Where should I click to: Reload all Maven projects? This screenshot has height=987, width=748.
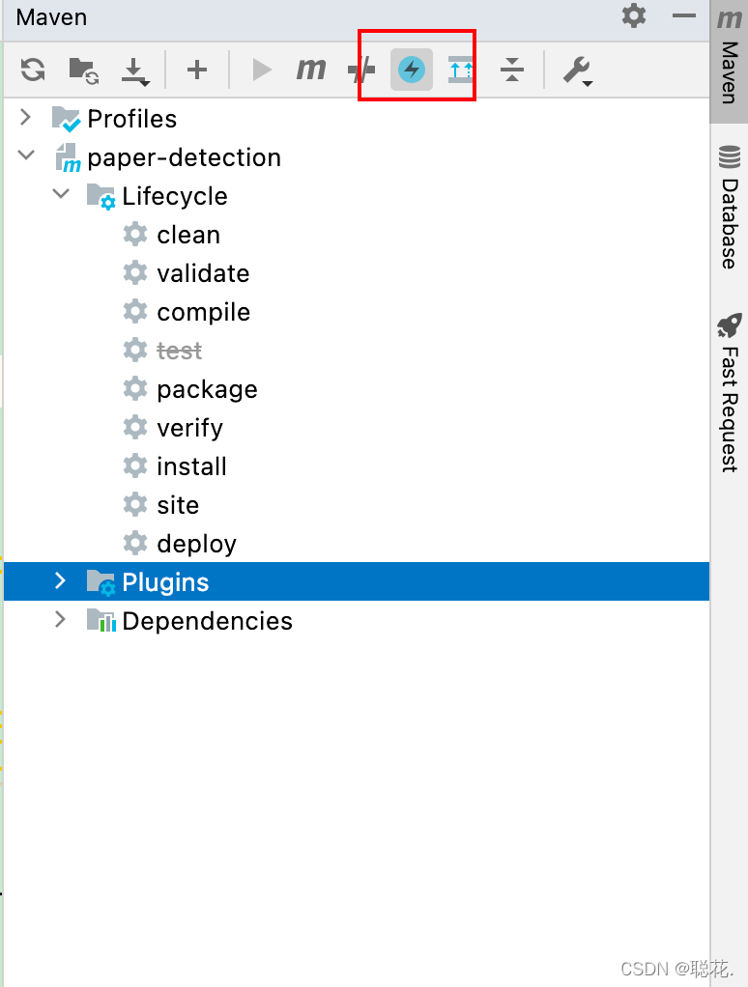(x=33, y=70)
